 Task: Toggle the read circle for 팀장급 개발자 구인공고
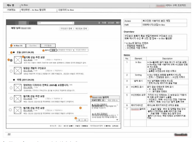[11, 71]
